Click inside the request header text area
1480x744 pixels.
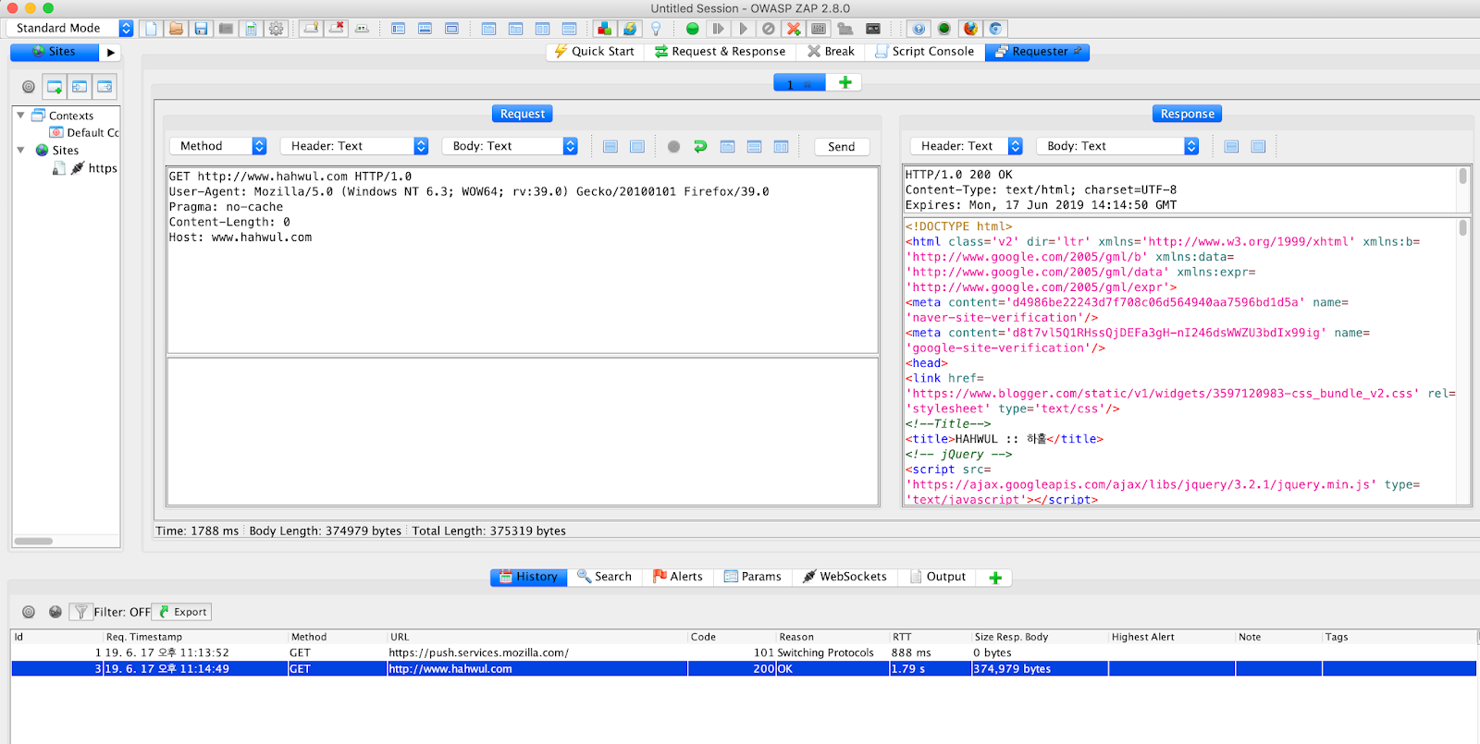[x=523, y=261]
